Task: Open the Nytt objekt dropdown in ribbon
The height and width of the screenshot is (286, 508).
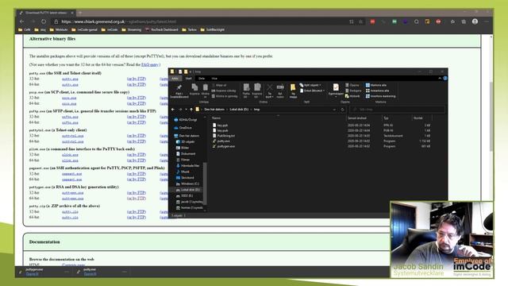Action: (310, 85)
